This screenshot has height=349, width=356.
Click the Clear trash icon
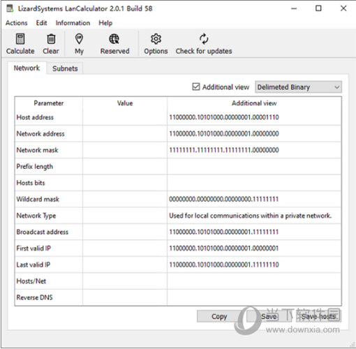[x=51, y=38]
